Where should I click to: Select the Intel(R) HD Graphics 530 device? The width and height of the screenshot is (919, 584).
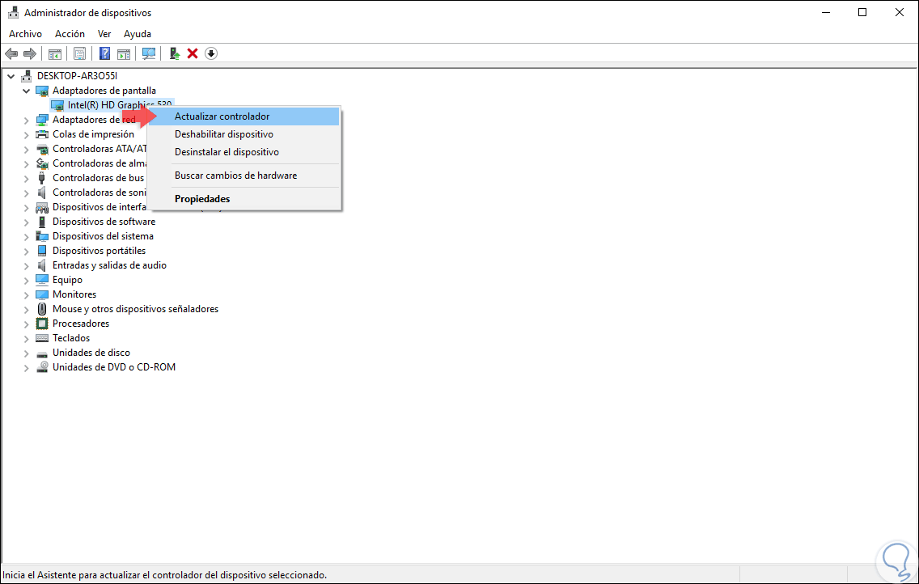pos(113,104)
